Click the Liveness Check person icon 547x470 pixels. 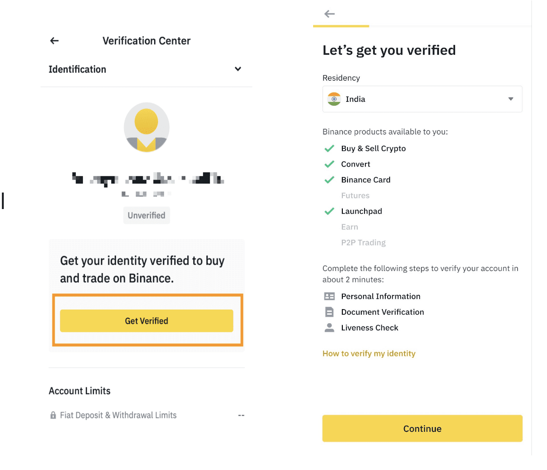click(329, 328)
